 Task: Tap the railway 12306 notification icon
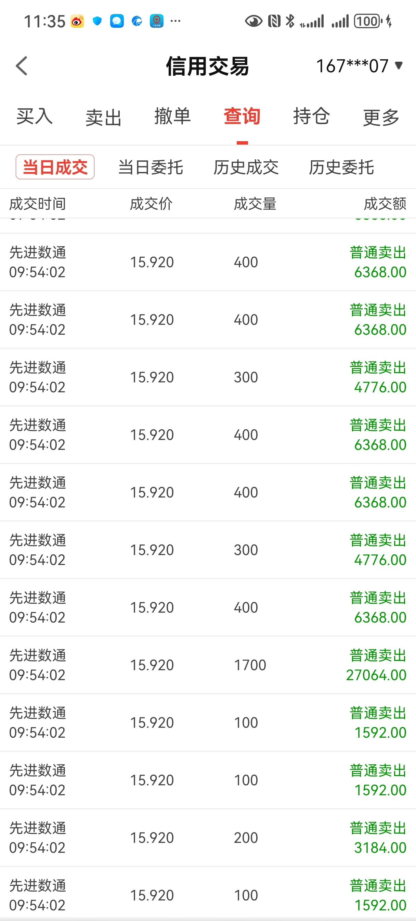click(156, 21)
